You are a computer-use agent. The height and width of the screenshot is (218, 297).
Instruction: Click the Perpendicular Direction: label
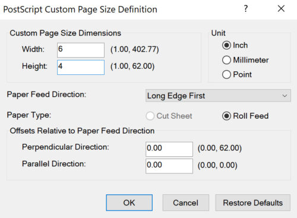65,147
